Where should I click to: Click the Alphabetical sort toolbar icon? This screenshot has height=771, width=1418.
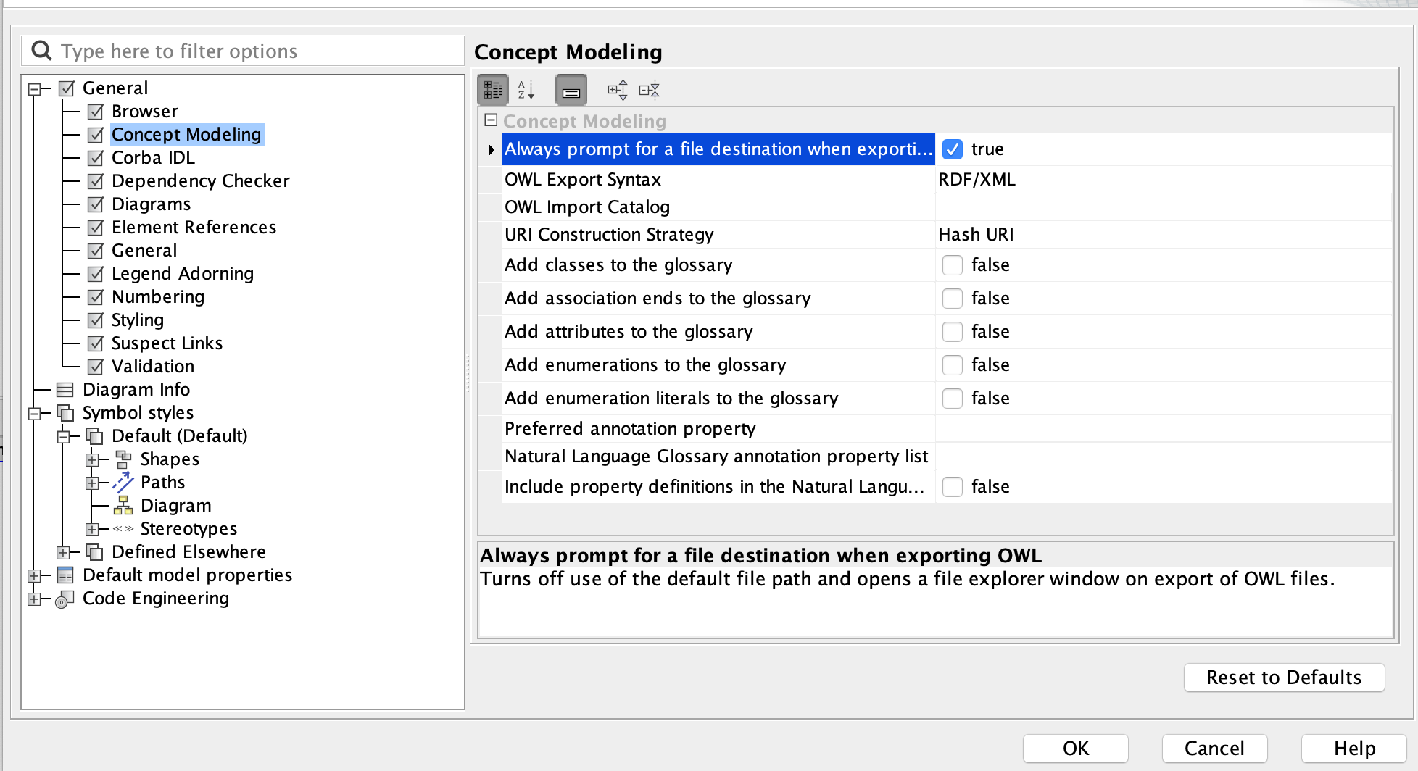[x=526, y=90]
